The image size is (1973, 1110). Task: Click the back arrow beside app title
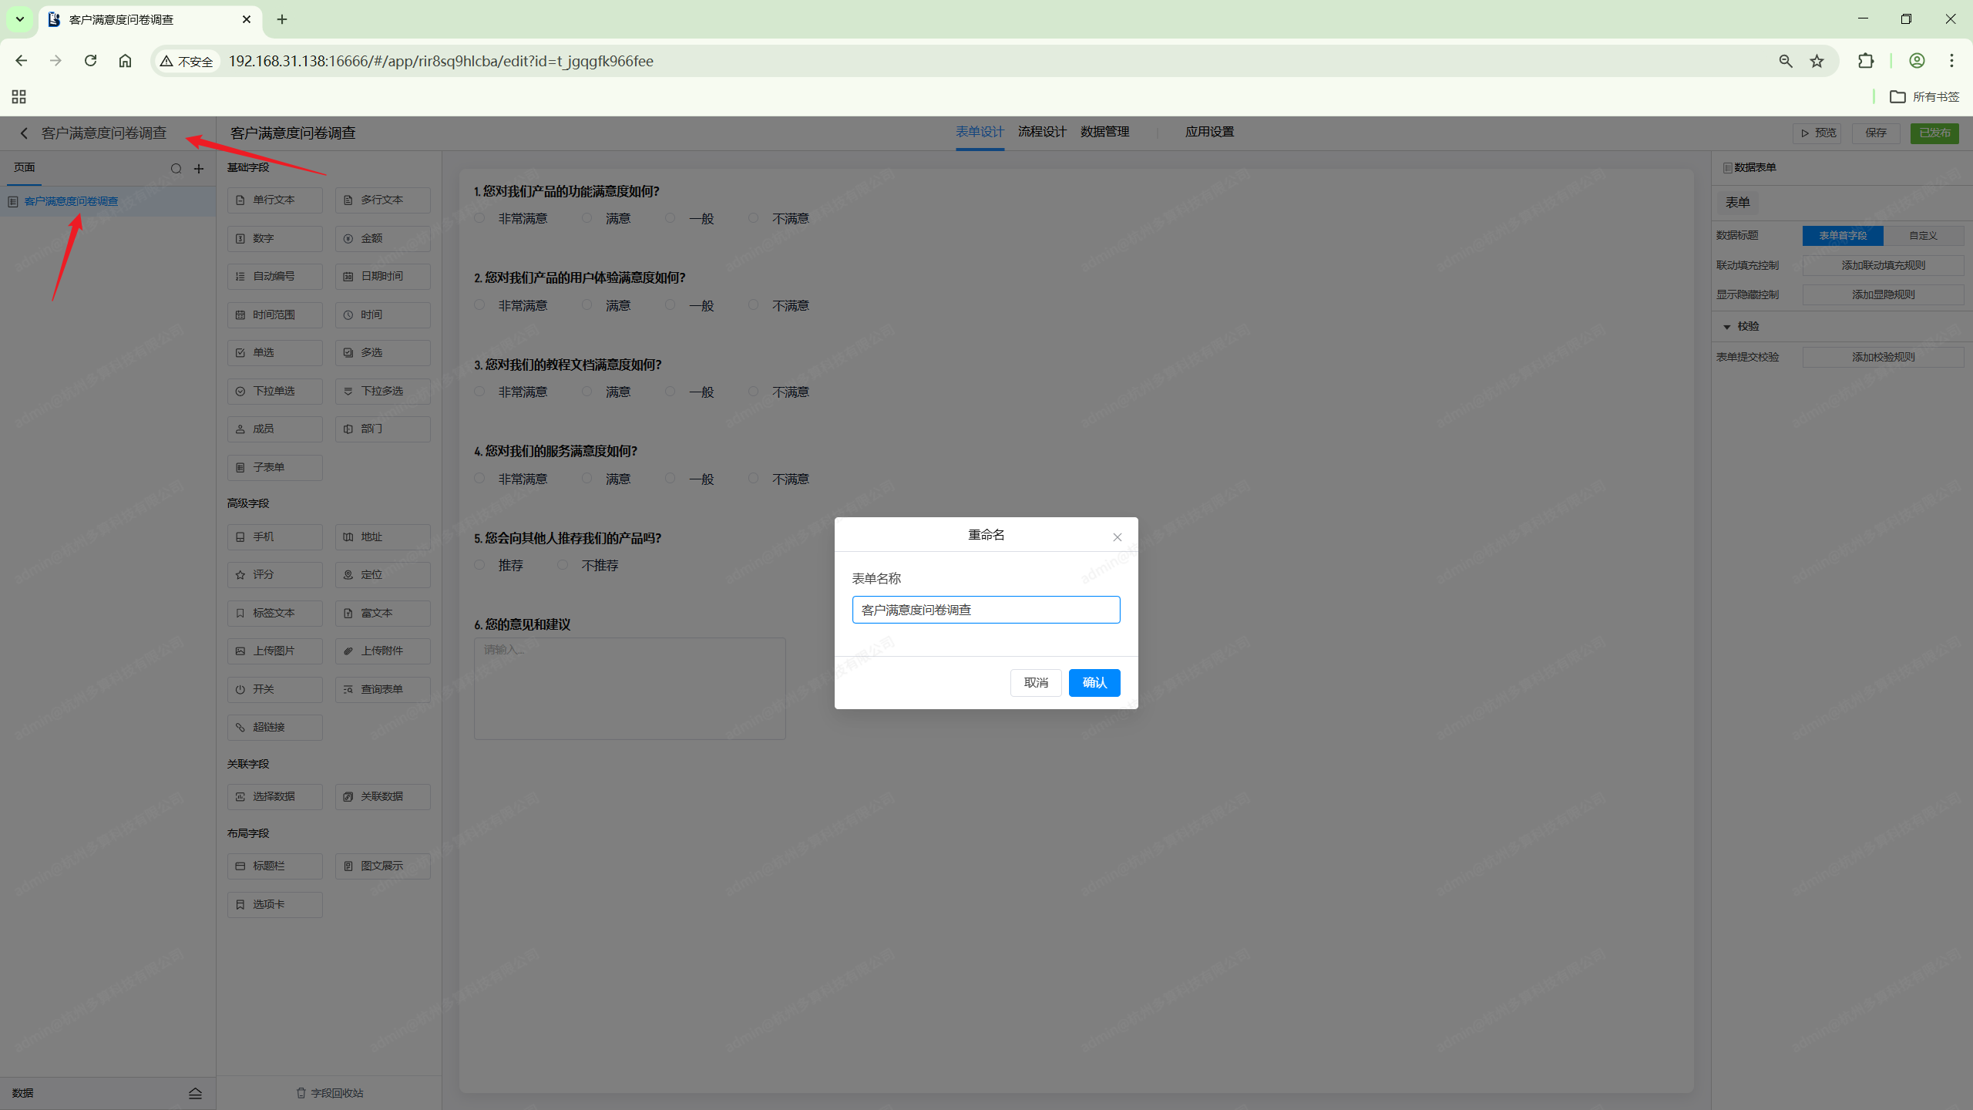24,133
